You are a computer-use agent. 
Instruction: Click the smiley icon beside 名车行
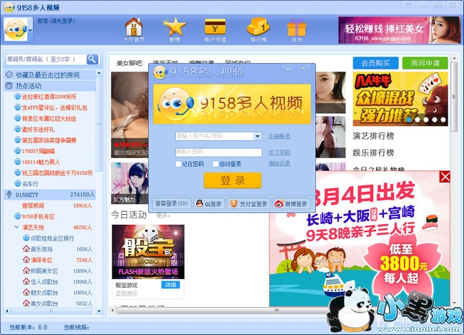pos(18,183)
